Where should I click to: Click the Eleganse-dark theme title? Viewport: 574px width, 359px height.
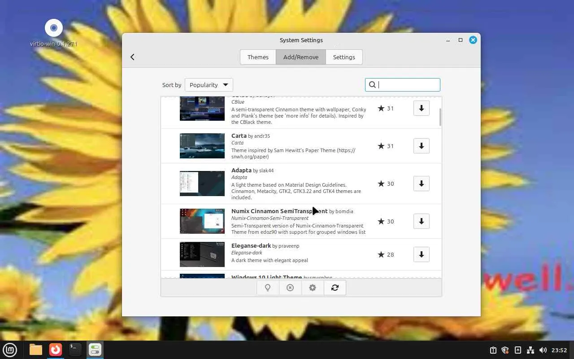point(251,245)
